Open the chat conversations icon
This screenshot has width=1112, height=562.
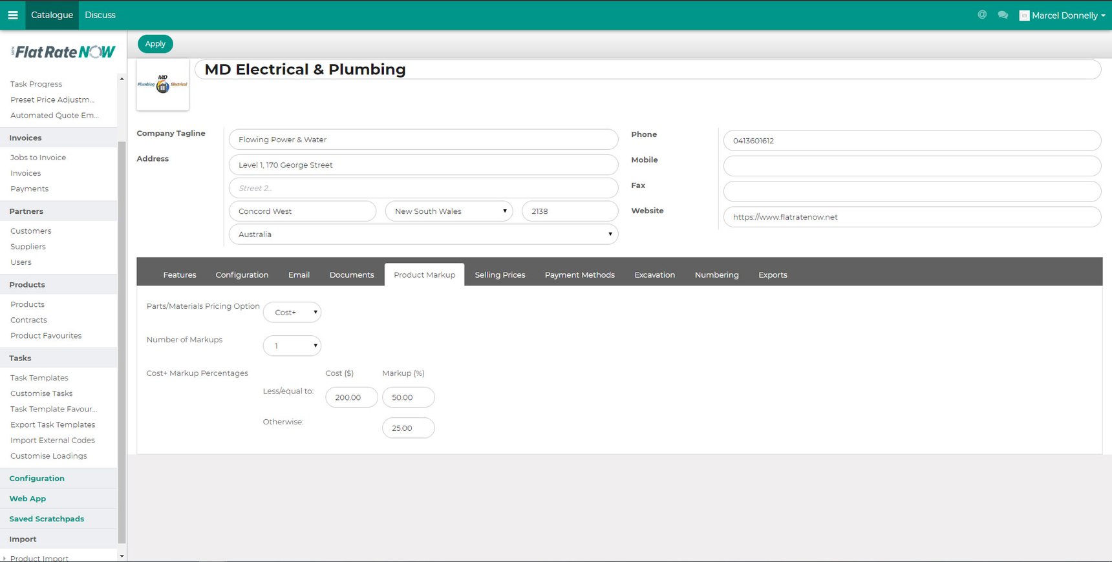click(1003, 15)
